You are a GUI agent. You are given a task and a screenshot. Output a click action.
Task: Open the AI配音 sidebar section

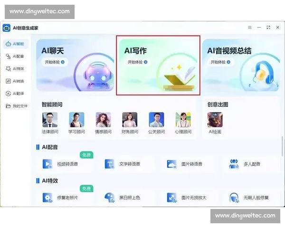16,57
